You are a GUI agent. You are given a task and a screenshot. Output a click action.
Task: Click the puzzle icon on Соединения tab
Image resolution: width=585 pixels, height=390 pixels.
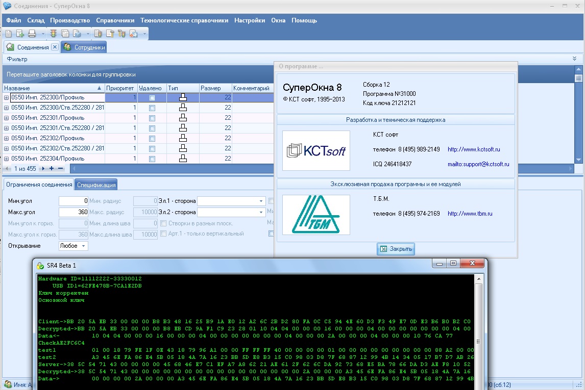click(x=10, y=47)
